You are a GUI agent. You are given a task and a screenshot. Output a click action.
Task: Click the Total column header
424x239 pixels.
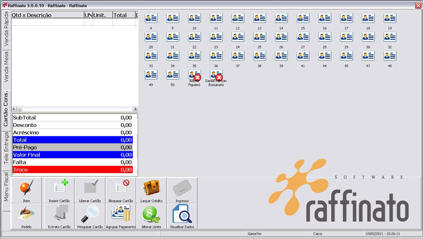[123, 15]
